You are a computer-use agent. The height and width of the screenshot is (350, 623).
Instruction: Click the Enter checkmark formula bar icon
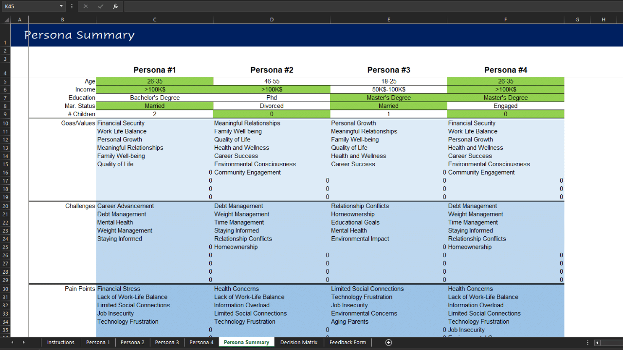(101, 6)
